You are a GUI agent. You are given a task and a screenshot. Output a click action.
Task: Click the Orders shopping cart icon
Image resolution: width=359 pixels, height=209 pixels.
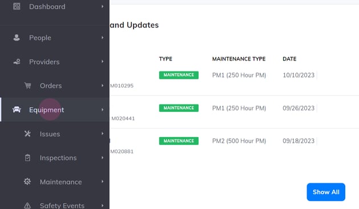coord(28,86)
